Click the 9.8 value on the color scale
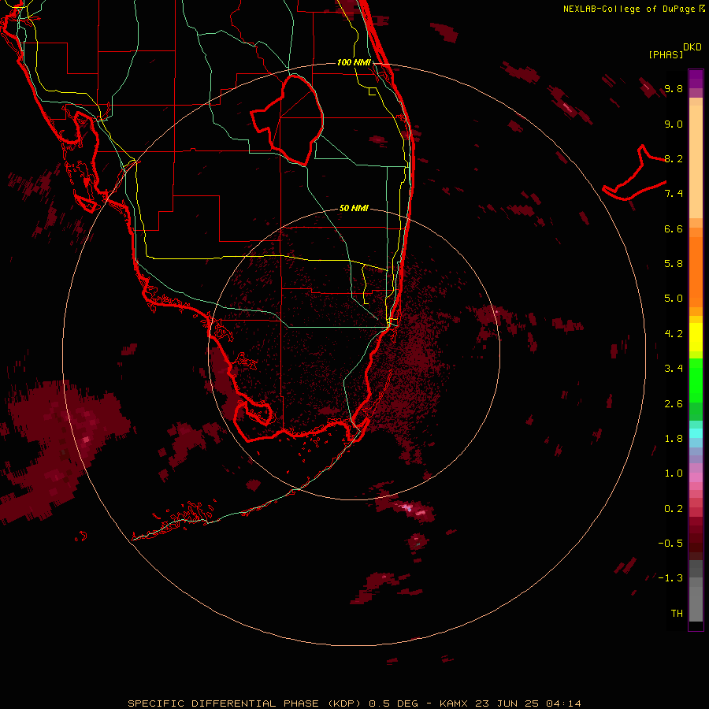 [674, 88]
